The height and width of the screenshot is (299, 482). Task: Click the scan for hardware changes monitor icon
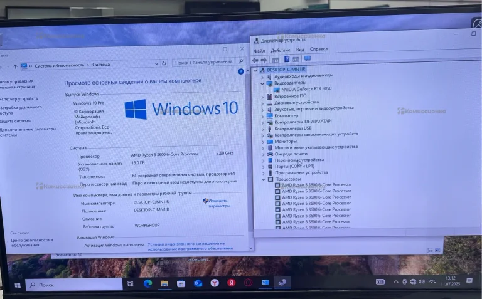tap(307, 58)
